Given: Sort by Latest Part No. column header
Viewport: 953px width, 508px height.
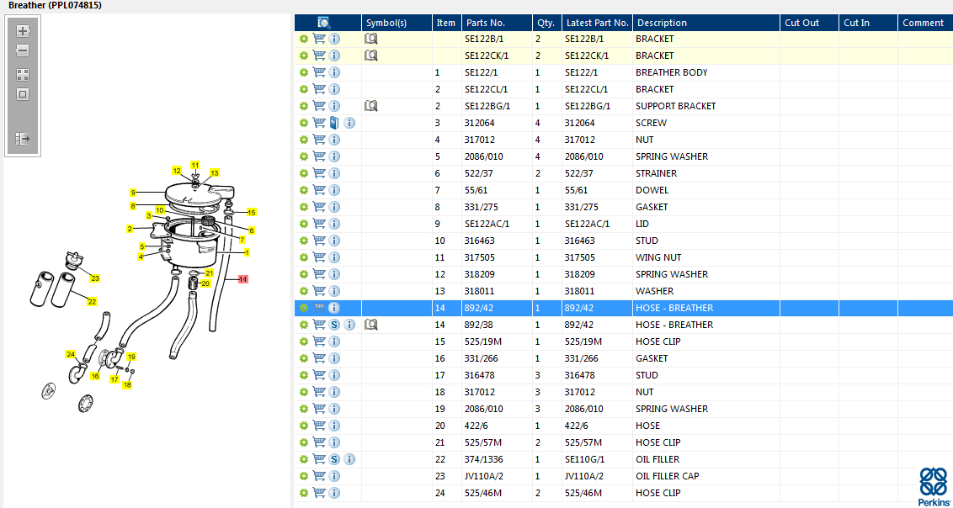Looking at the screenshot, I should click(x=597, y=23).
